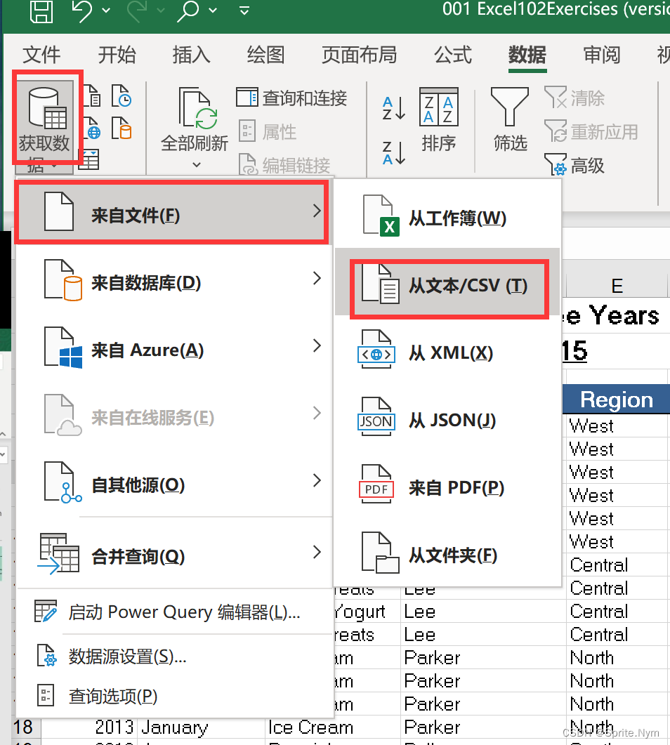The image size is (670, 745).
Task: Open 高级 filter options
Action: (x=574, y=165)
